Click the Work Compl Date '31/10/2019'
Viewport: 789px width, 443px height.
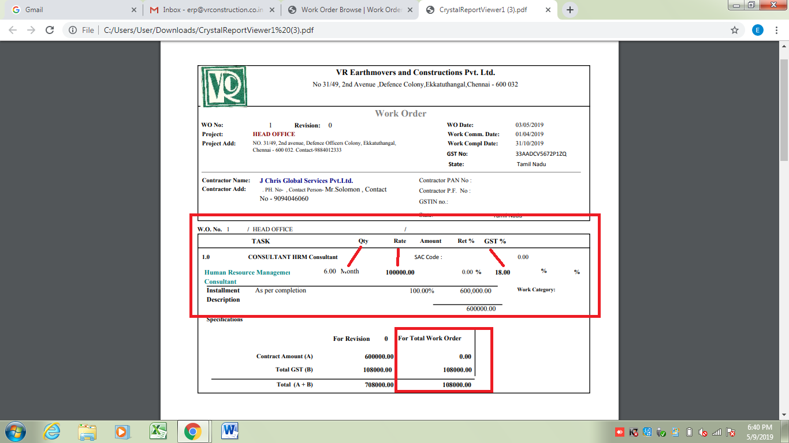pyautogui.click(x=530, y=144)
